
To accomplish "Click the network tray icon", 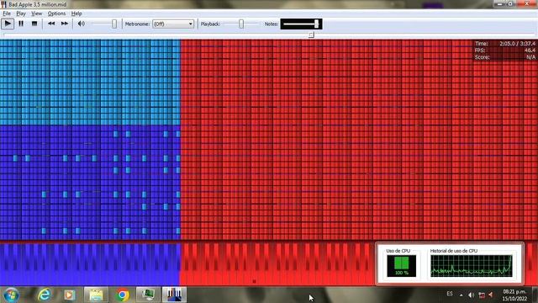I will tap(482, 295).
